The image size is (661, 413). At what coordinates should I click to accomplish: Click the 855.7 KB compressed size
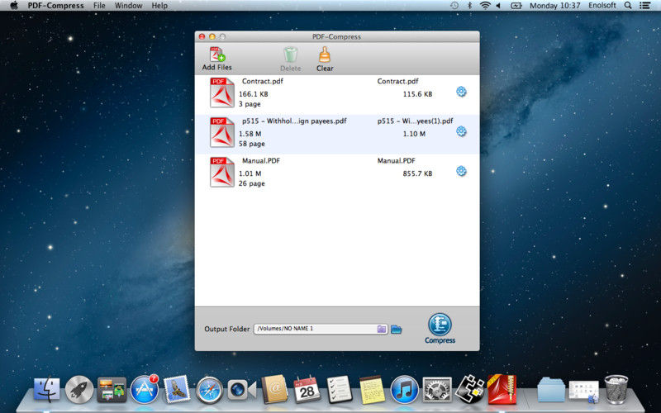[x=417, y=173]
